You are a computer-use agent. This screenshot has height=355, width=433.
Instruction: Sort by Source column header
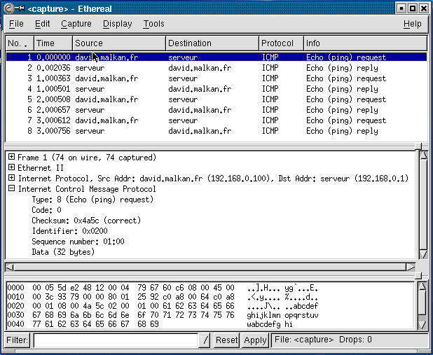pos(119,43)
